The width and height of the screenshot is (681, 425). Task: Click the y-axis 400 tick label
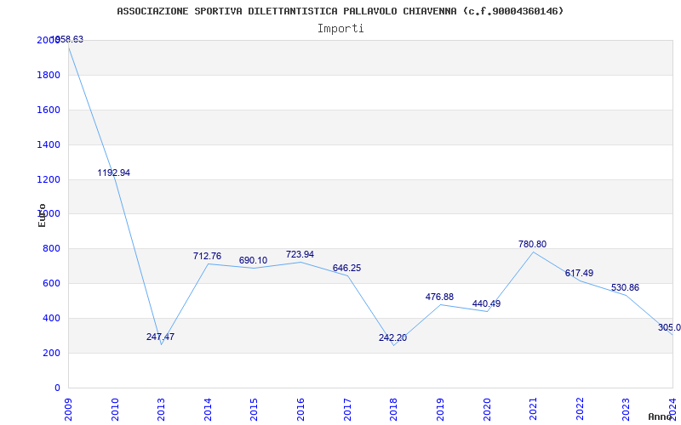[51, 318]
